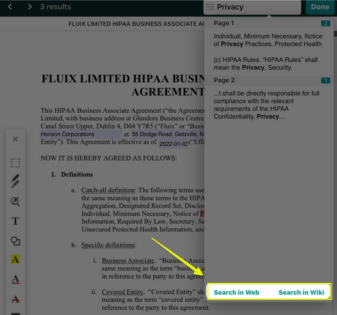The width and height of the screenshot is (337, 315).
Task: Select the underline text tool
Action: click(15, 279)
